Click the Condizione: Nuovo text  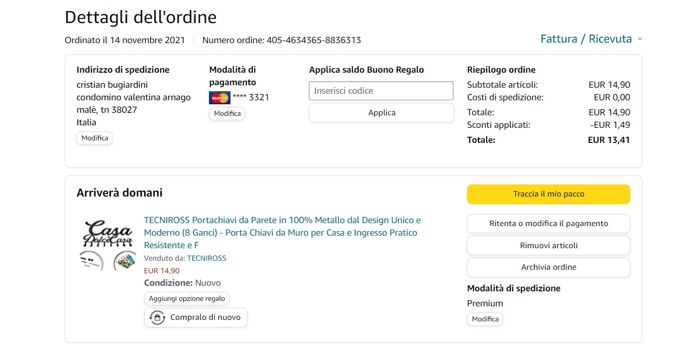pyautogui.click(x=182, y=283)
